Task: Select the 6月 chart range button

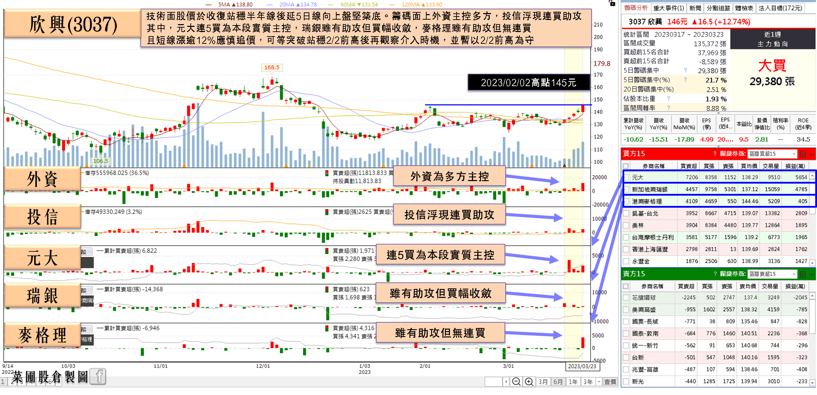Action: (558, 382)
